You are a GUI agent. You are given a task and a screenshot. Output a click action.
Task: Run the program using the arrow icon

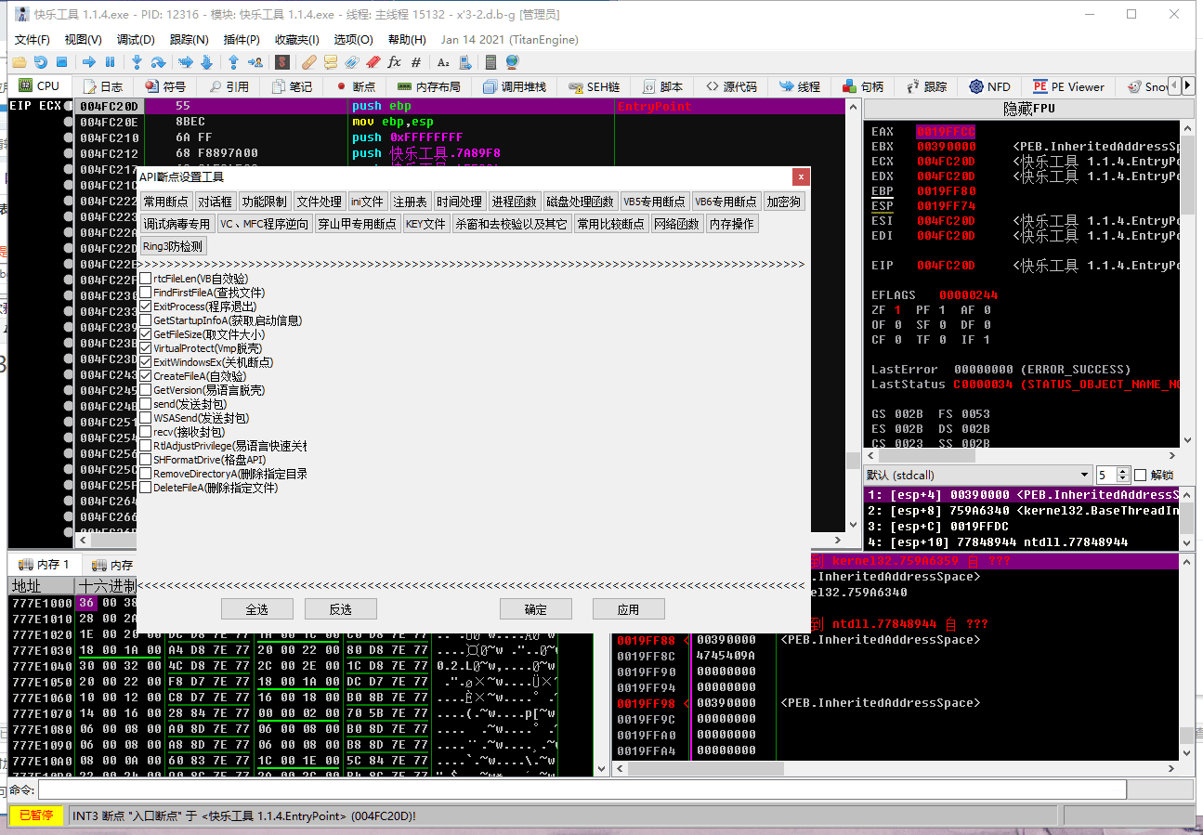pyautogui.click(x=89, y=62)
